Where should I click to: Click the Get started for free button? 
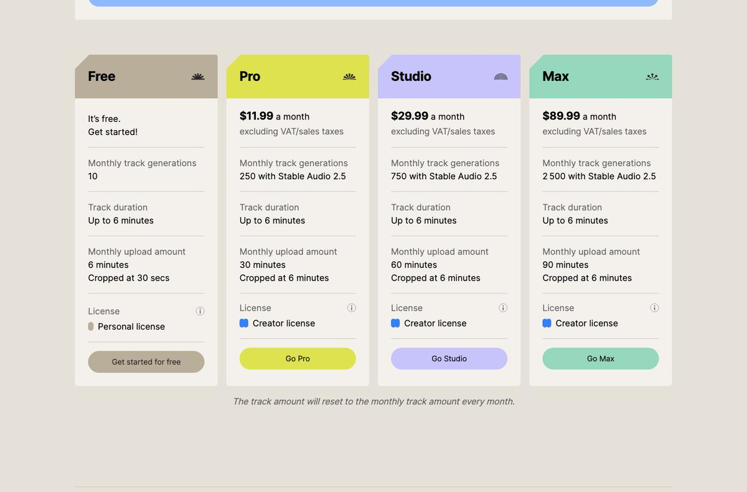click(x=146, y=362)
